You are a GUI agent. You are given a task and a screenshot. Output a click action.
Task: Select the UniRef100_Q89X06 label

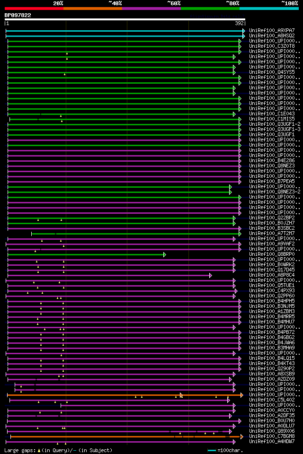tap(272, 431)
